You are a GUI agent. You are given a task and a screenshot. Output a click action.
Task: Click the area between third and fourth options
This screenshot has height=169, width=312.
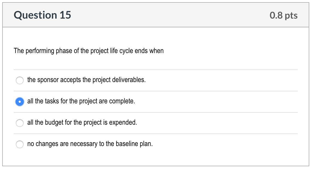(x=156, y=133)
